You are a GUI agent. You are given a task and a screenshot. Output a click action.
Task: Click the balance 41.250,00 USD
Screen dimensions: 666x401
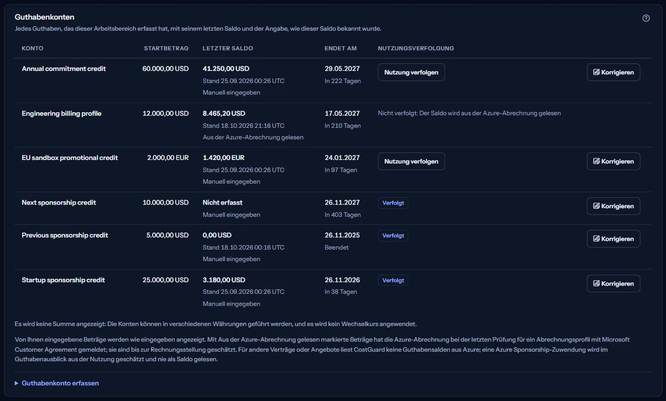point(226,69)
